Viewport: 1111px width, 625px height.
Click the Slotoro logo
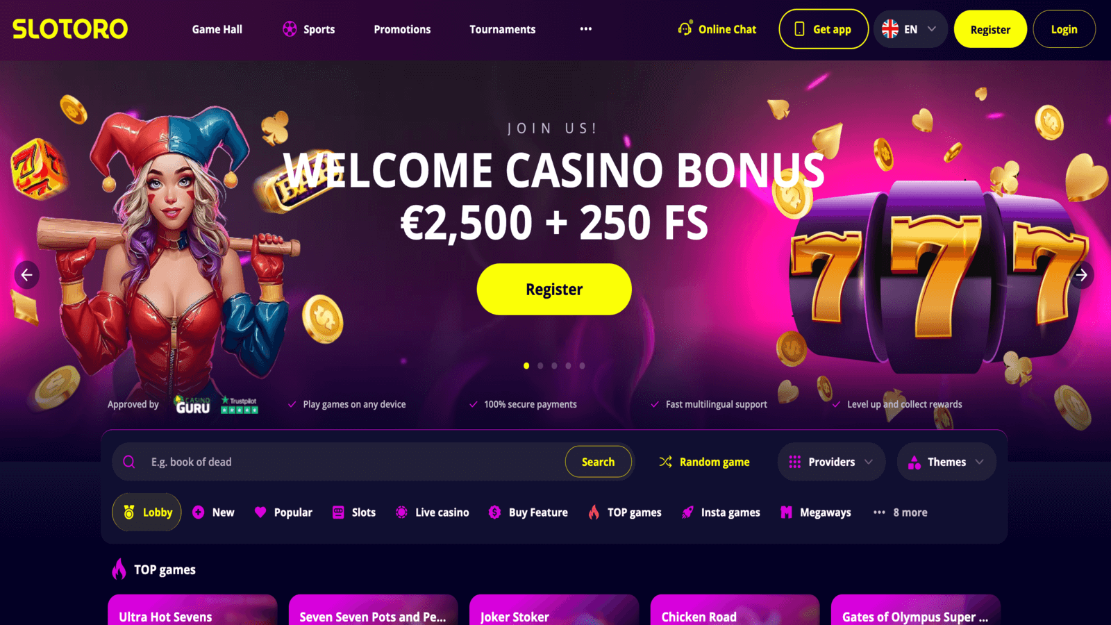click(x=70, y=28)
